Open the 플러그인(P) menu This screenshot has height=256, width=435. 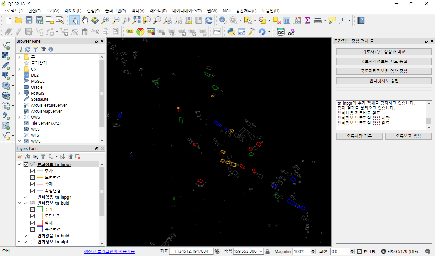click(x=115, y=11)
